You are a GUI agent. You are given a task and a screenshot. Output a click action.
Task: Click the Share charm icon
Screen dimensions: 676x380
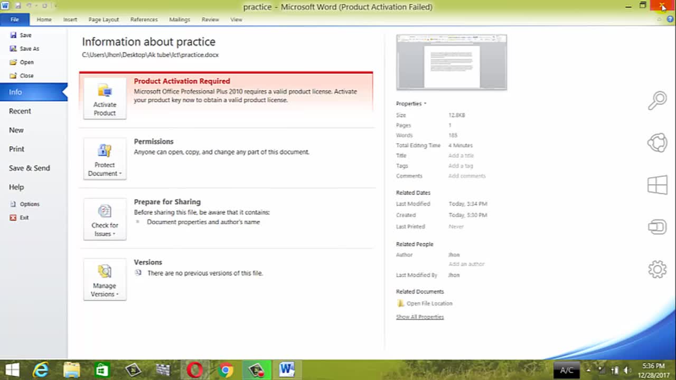coord(658,143)
